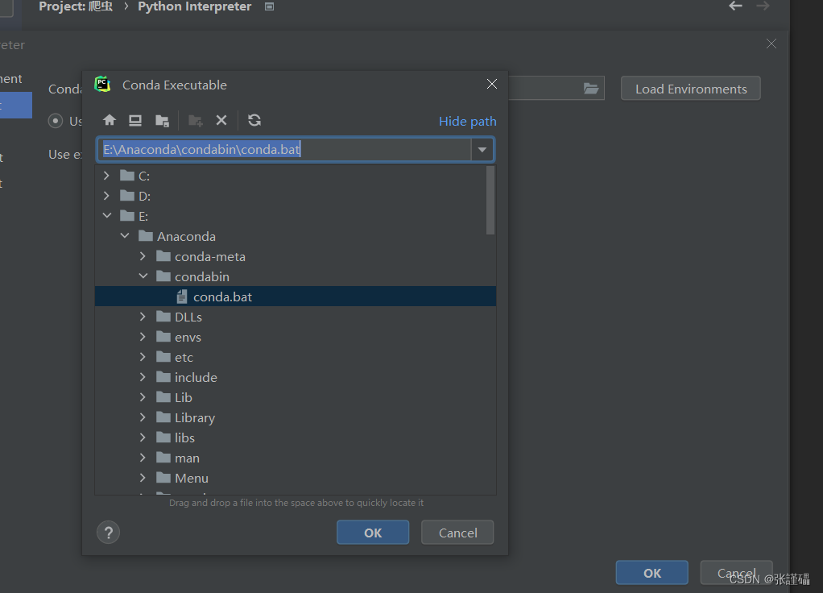Click the folder browse icon near Load Environments
Screen dimensions: 823x593
(x=591, y=89)
